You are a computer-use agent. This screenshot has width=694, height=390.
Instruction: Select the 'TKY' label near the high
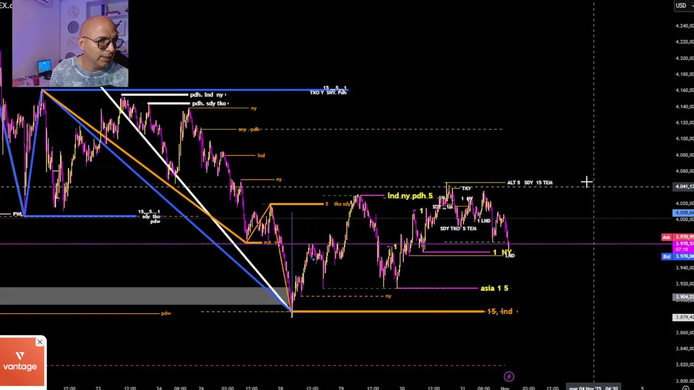click(466, 188)
